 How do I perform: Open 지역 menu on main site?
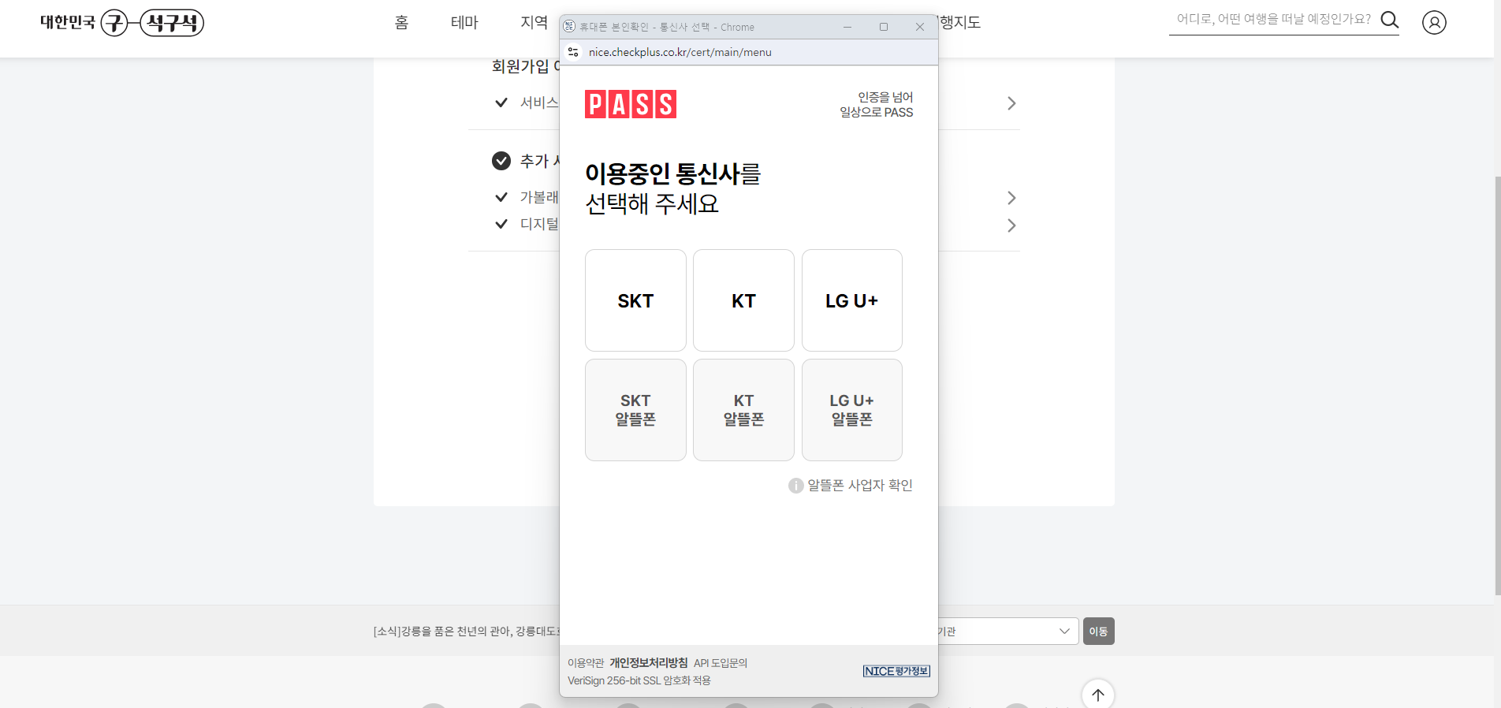click(x=534, y=23)
